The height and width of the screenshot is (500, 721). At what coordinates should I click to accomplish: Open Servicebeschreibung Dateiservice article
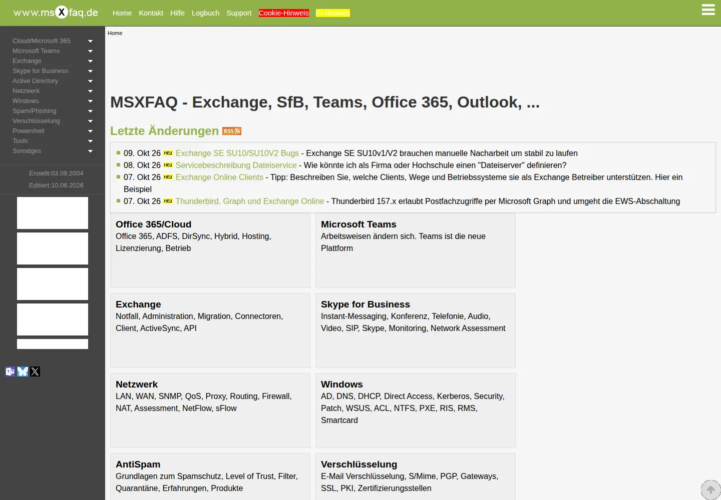click(236, 165)
